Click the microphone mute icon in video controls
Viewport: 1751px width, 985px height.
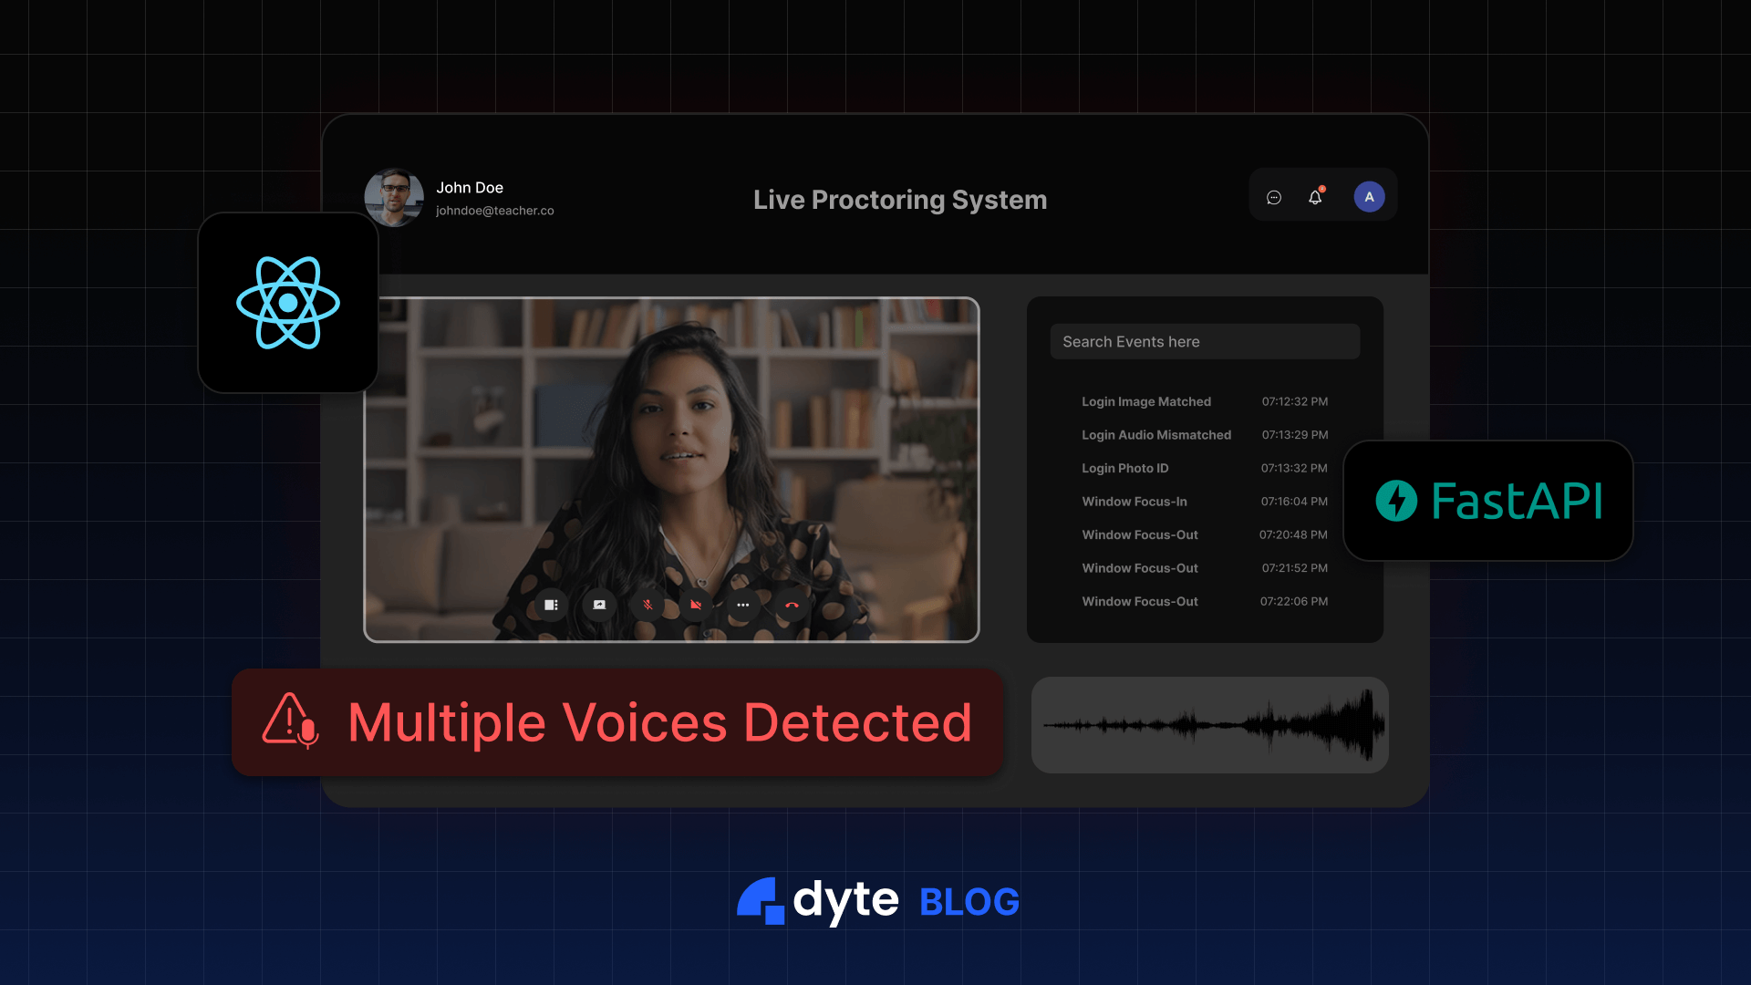648,605
